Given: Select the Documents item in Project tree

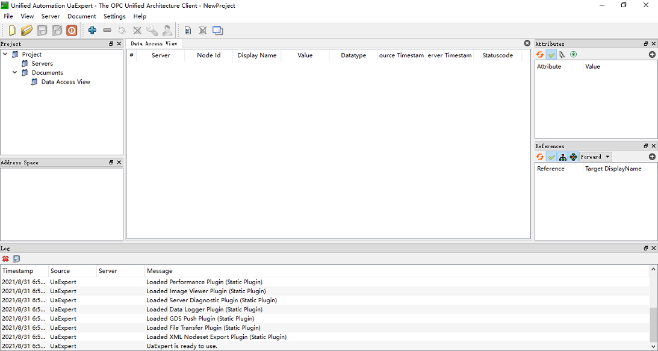Looking at the screenshot, I should [48, 73].
